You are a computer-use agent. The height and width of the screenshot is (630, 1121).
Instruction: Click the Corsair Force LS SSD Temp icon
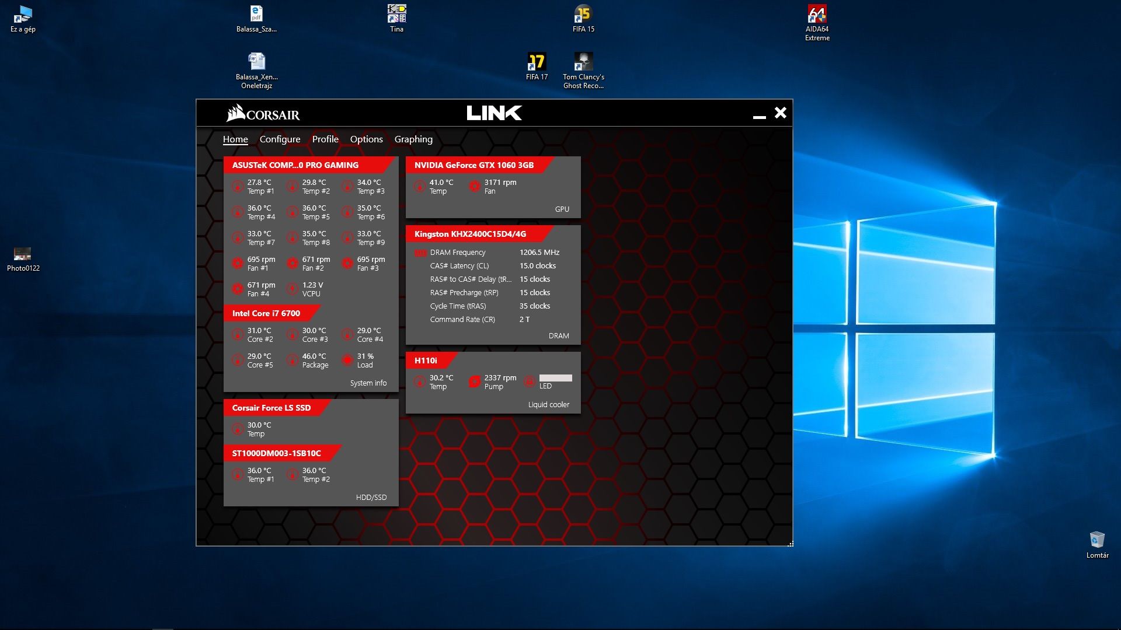(x=238, y=429)
